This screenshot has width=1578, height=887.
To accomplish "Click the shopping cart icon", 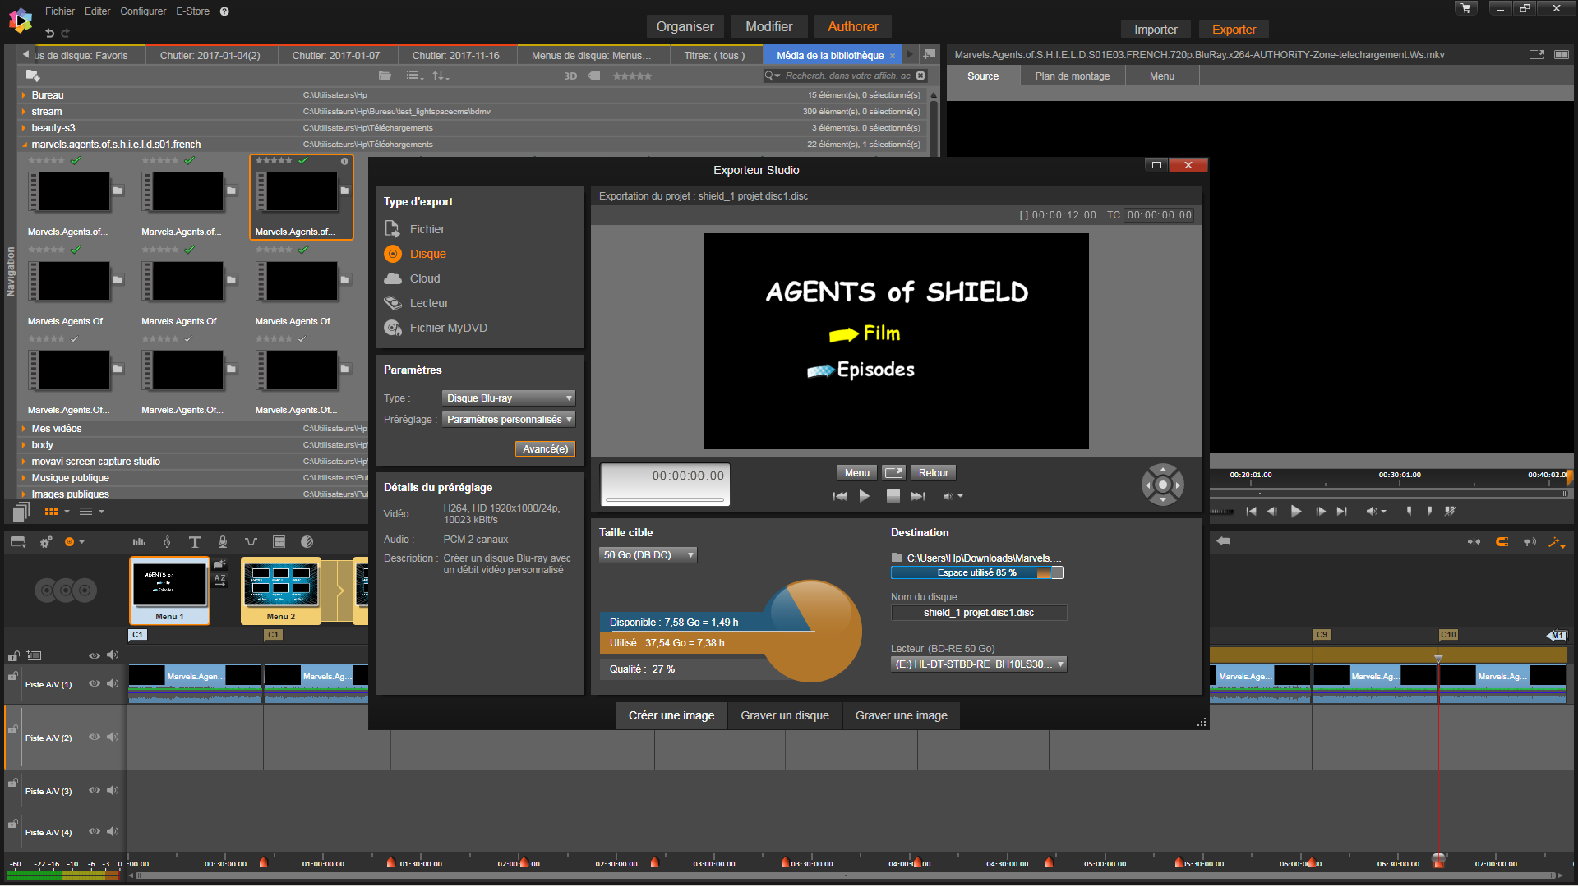I will click(1465, 8).
